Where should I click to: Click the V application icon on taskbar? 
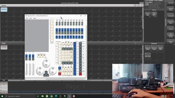pyautogui.click(x=69, y=96)
